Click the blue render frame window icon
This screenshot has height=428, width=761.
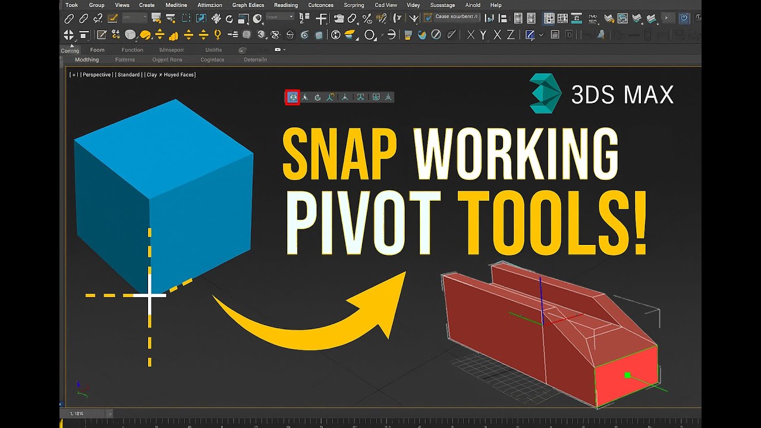click(x=530, y=34)
